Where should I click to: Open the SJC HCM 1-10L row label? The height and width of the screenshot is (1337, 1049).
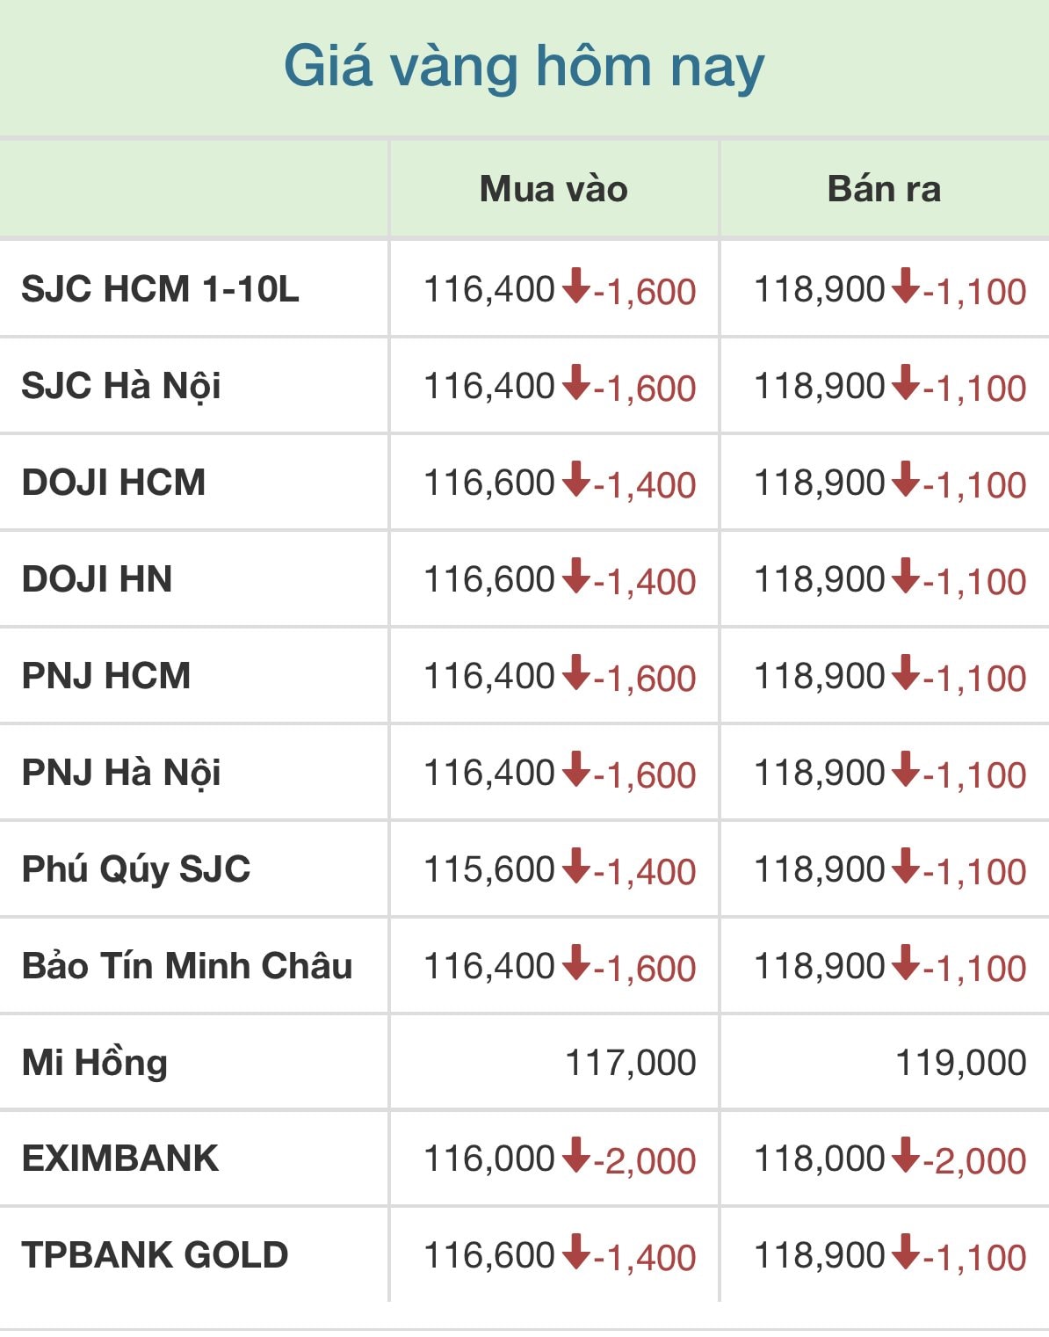tap(161, 288)
